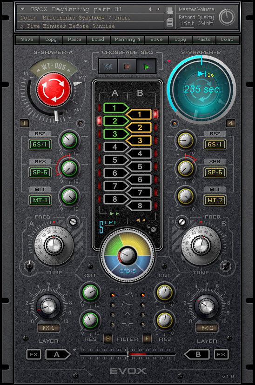Click the A/B layer crossfade slider handle
This screenshot has width=255, height=385.
click(128, 354)
